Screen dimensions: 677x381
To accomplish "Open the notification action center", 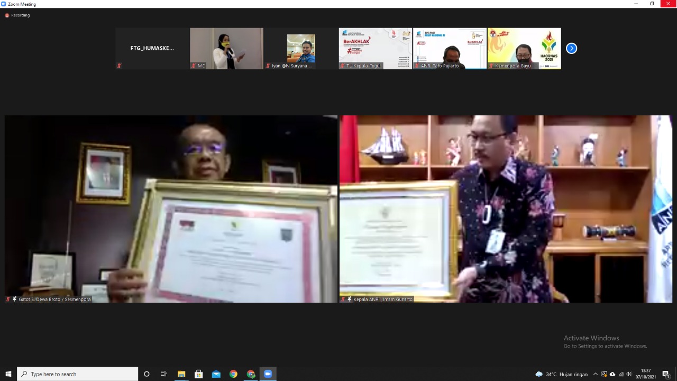I will [666, 374].
